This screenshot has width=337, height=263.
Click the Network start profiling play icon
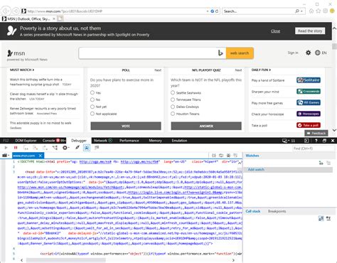tap(110, 141)
